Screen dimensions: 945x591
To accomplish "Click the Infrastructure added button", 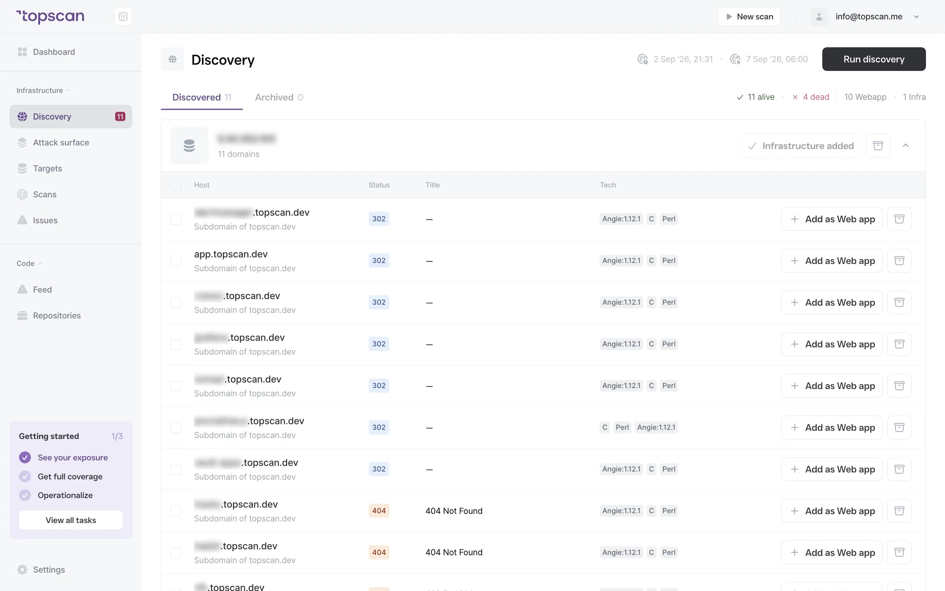I will click(x=800, y=146).
